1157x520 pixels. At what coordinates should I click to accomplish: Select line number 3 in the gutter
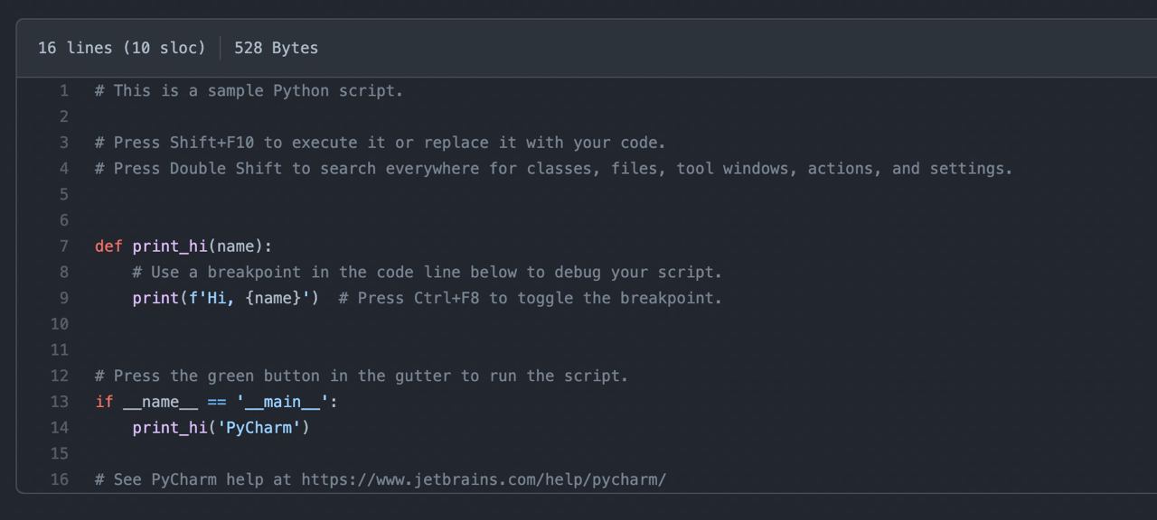point(64,143)
